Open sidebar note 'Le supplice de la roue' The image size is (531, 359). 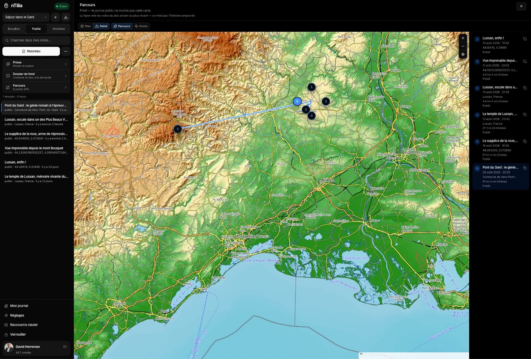[36, 136]
